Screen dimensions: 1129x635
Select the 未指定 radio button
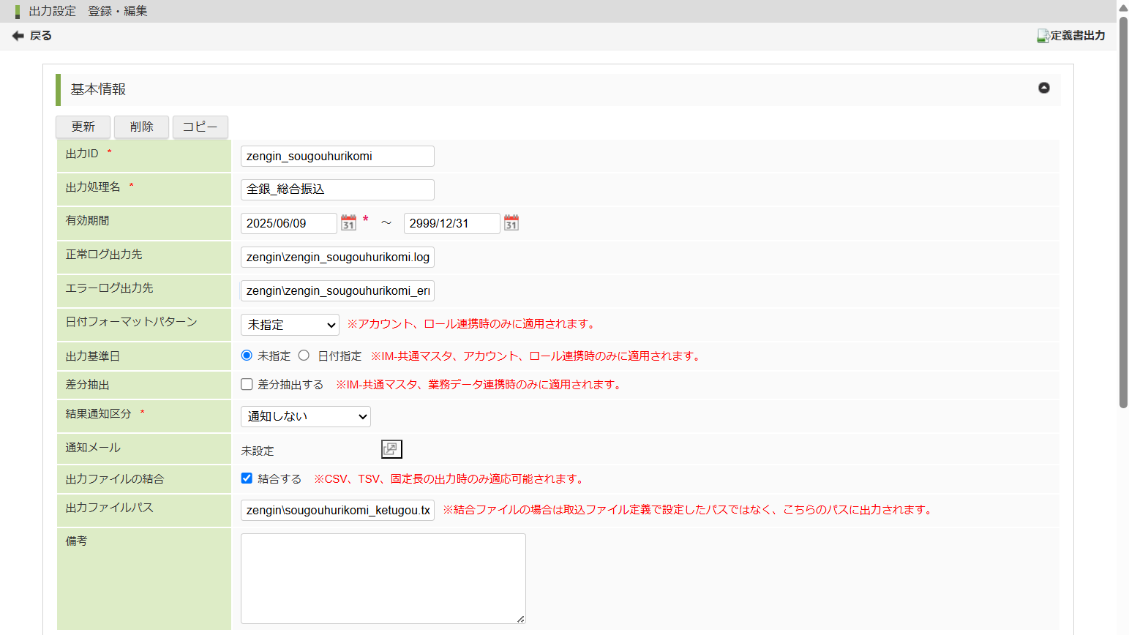point(247,356)
